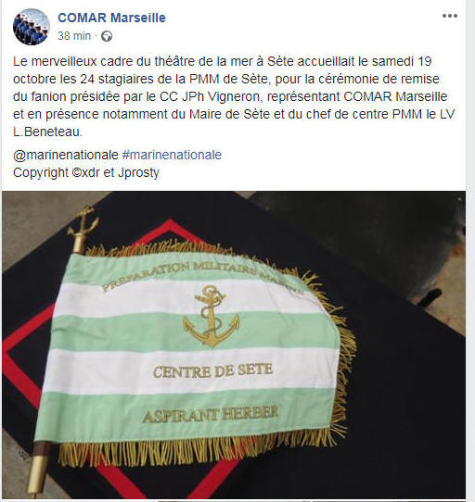Click "PREPARATION MILITAIRE MARINE" arc text on flag
The height and width of the screenshot is (502, 475).
coord(202,276)
